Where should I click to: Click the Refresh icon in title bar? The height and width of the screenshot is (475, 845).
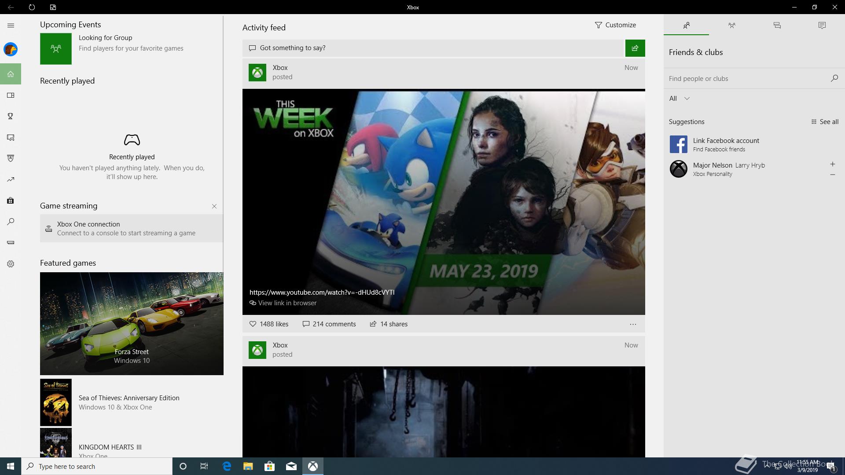[32, 7]
